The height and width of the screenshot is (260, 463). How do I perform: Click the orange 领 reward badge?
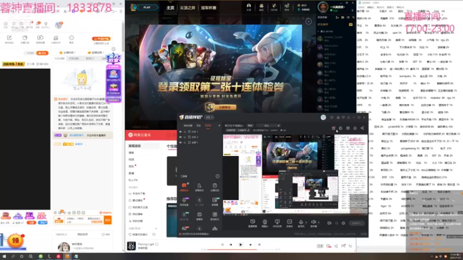16,241
